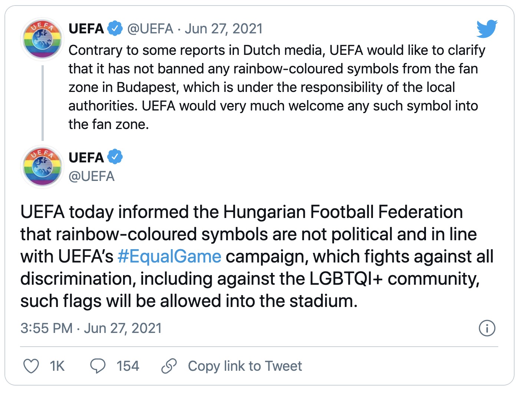Click the chain link icon

169,366
